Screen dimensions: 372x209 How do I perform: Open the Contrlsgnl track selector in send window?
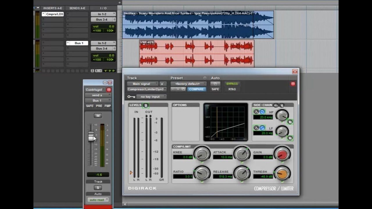point(95,90)
